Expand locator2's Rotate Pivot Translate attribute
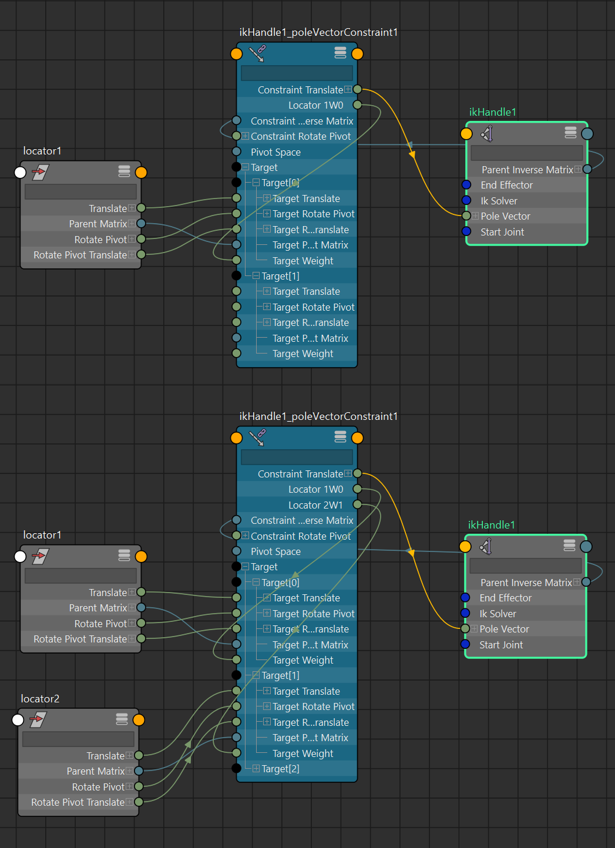615x848 pixels. point(129,802)
